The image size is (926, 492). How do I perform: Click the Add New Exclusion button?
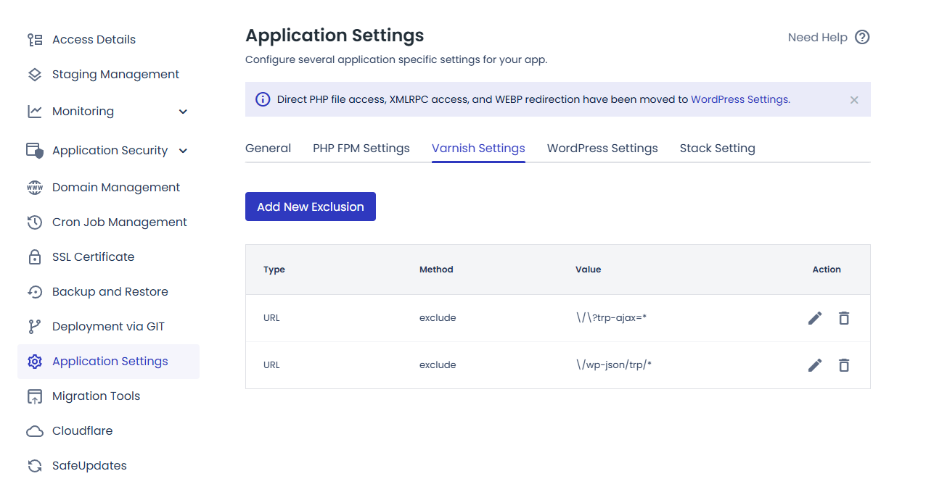[310, 207]
